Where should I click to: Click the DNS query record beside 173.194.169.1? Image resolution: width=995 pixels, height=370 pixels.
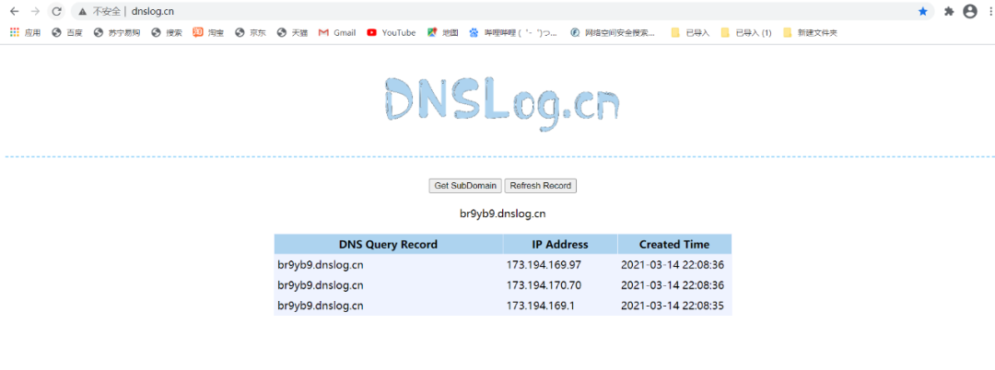321,306
